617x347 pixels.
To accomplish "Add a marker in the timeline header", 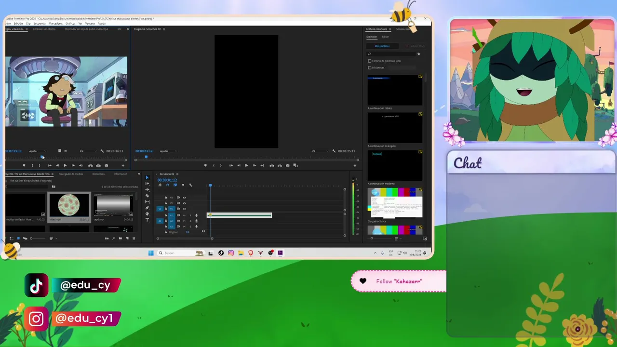I will pyautogui.click(x=183, y=185).
